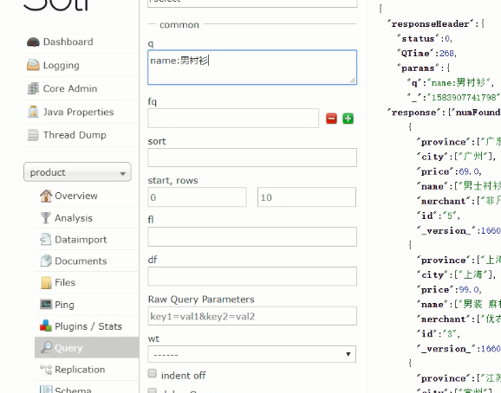
Task: Open Thread Dump
Action: point(75,135)
